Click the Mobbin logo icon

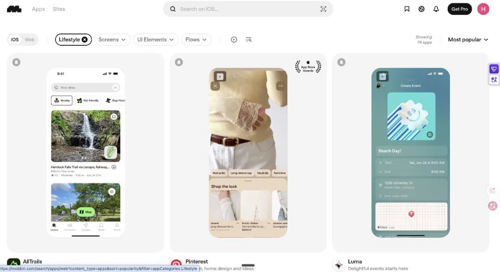14,9
